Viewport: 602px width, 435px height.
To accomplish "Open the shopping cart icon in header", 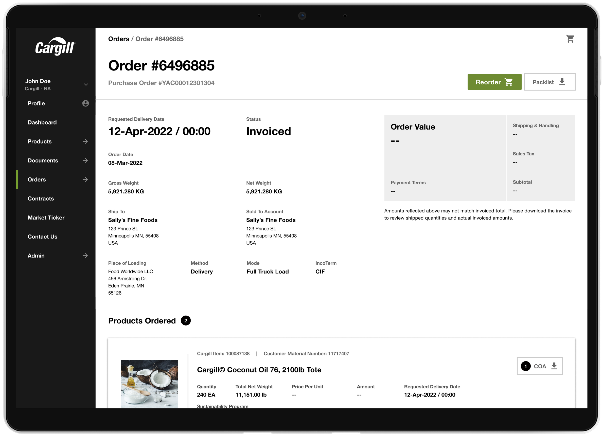I will 570,39.
